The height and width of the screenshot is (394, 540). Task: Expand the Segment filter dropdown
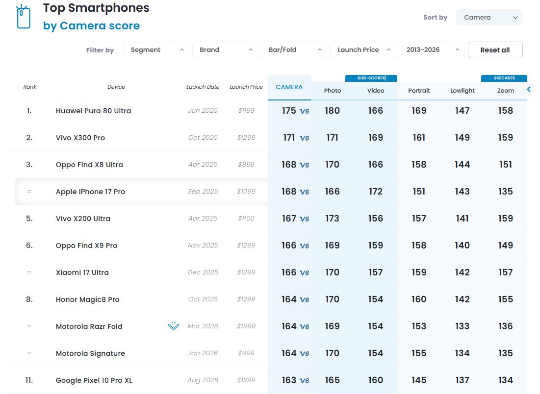pos(156,50)
